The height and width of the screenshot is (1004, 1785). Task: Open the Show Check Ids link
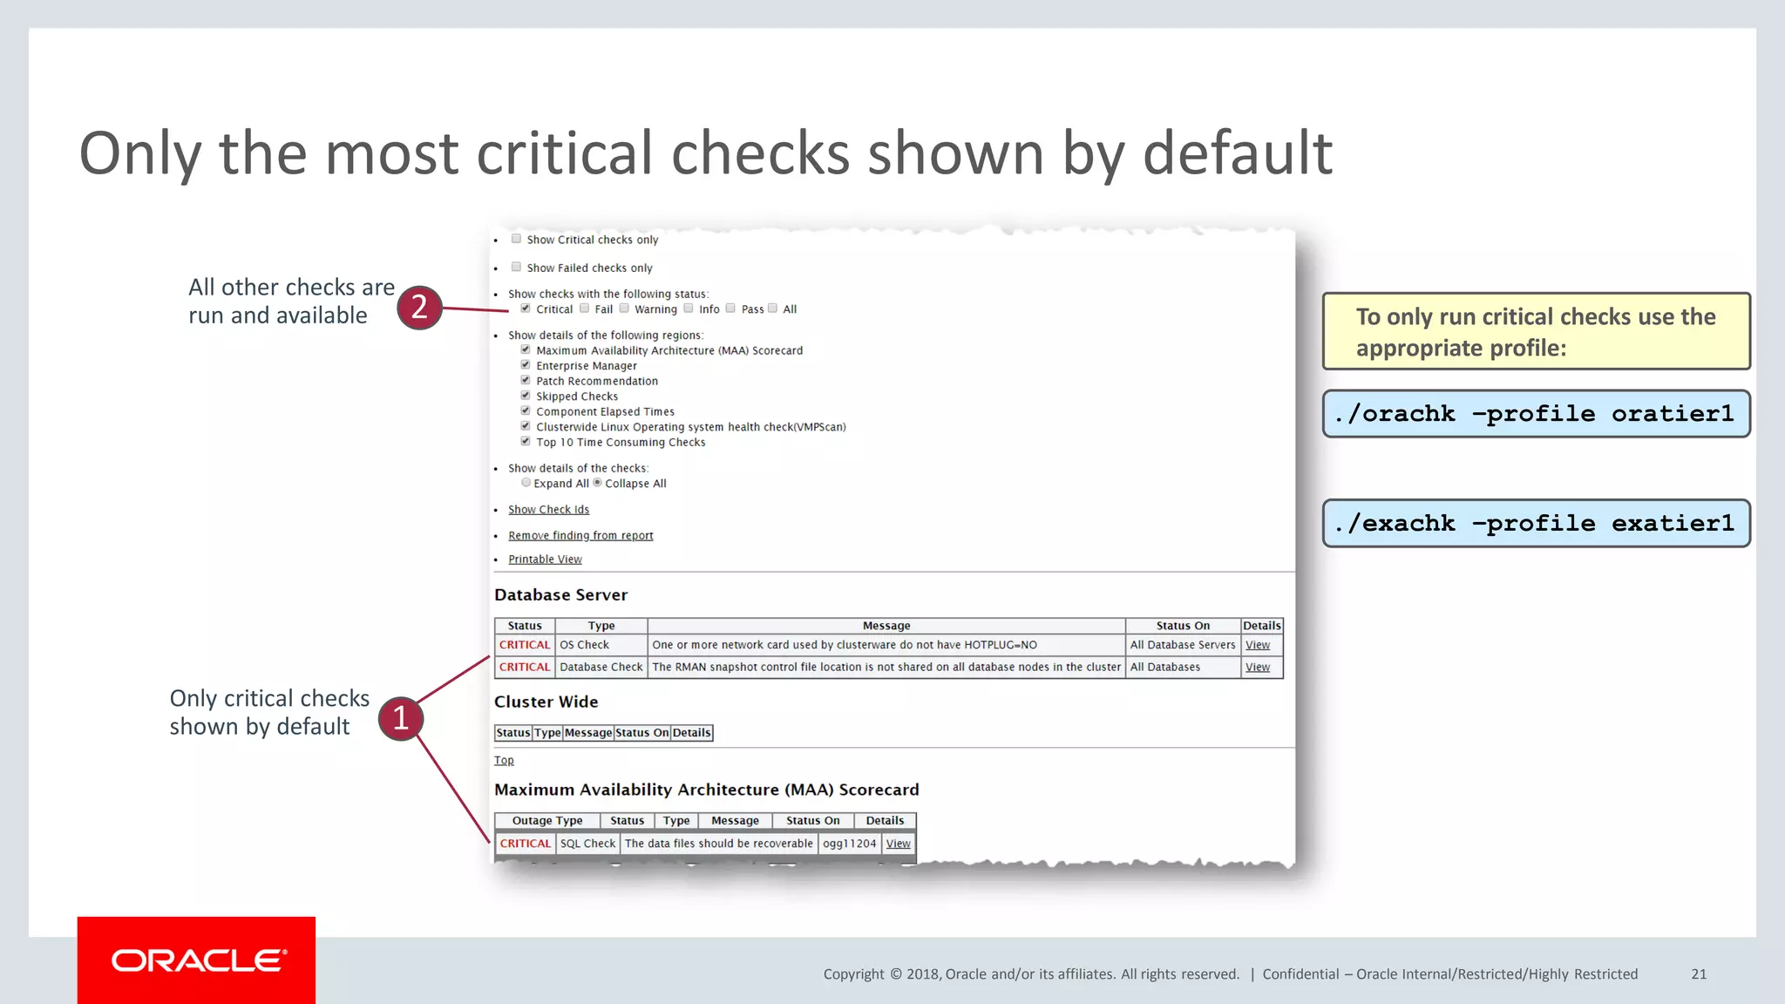(x=548, y=510)
